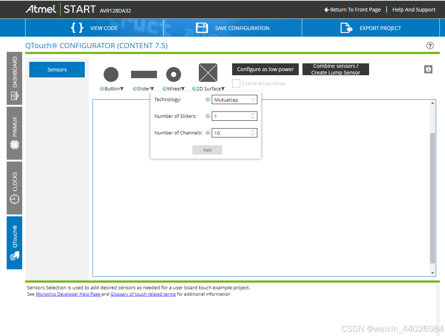Image resolution: width=445 pixels, height=336 pixels.
Task: Decrease Number of Sliders with down arrow
Action: pyautogui.click(x=253, y=118)
